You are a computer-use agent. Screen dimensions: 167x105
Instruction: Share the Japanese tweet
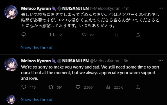(x=138, y=35)
